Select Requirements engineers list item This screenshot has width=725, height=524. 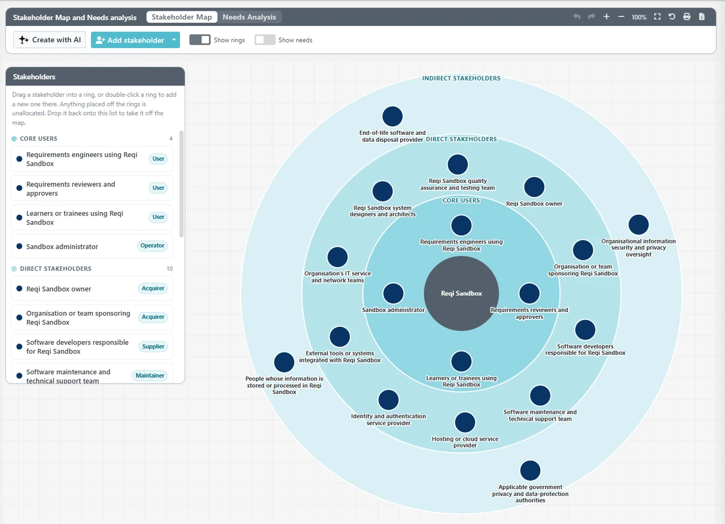coord(92,159)
